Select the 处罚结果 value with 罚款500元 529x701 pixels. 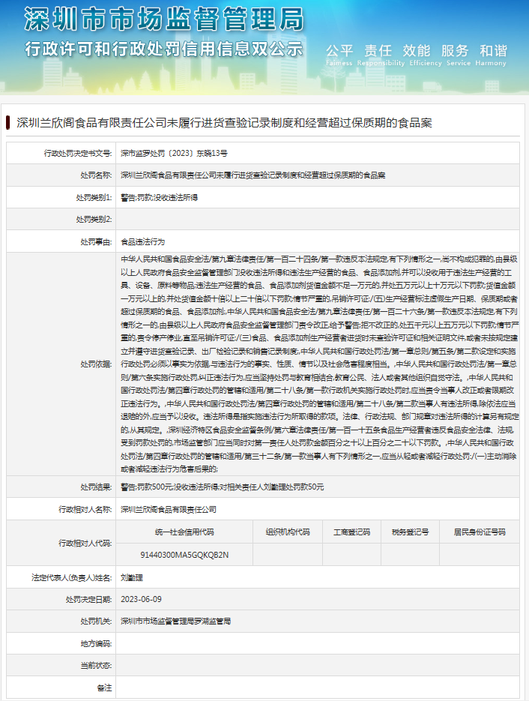222,487
